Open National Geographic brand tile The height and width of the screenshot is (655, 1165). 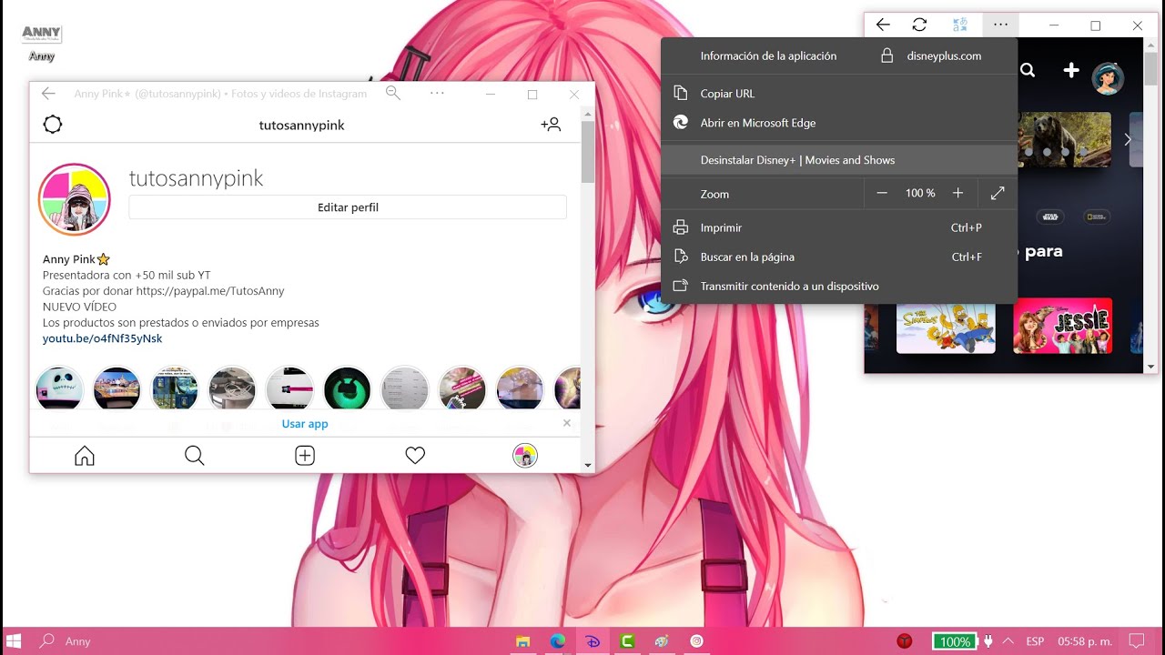1095,217
